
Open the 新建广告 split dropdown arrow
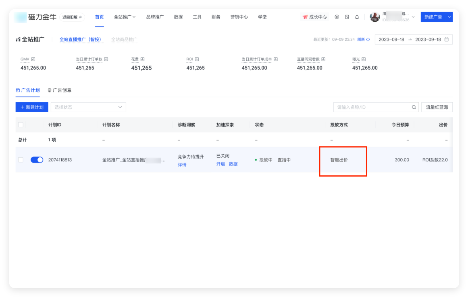(x=449, y=17)
